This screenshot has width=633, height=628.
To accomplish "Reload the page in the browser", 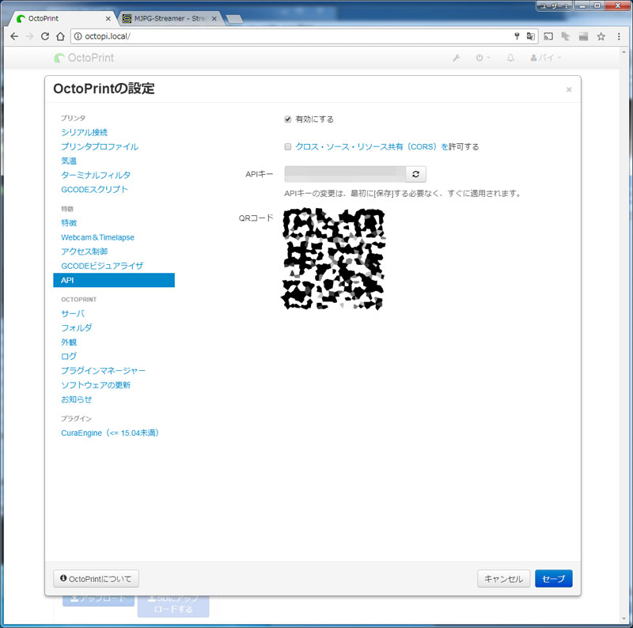I will (x=45, y=36).
